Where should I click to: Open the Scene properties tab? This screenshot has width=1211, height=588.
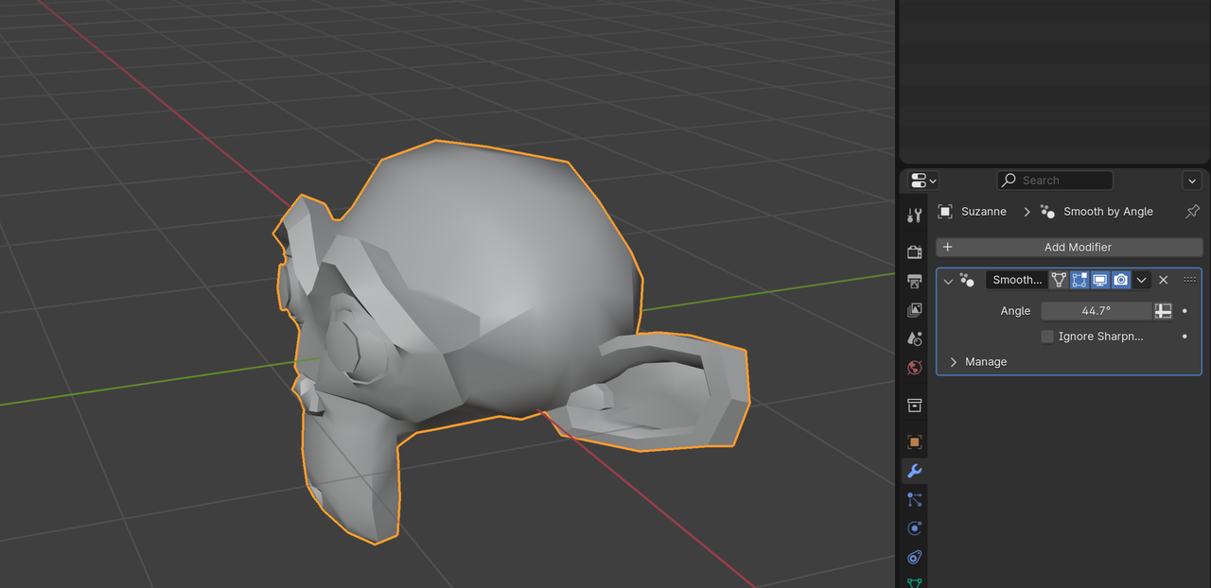pos(914,338)
